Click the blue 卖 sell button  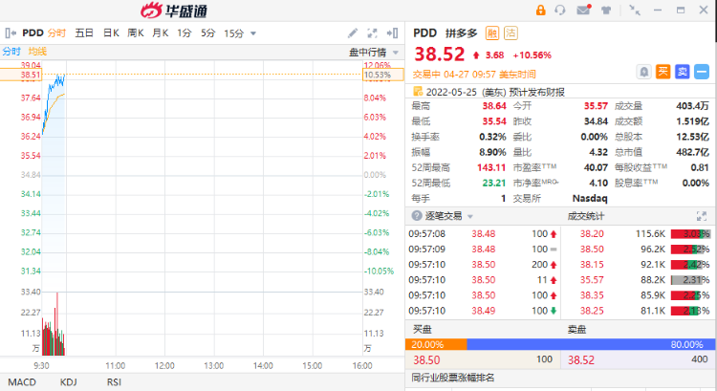pyautogui.click(x=683, y=71)
